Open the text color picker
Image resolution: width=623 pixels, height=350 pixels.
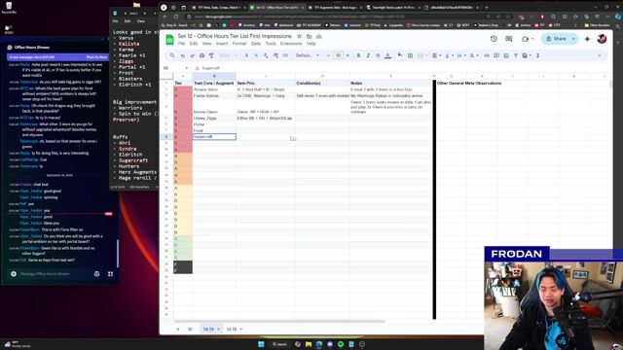[x=387, y=55]
